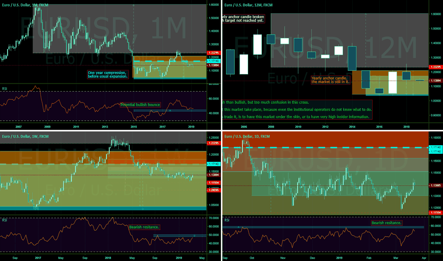Click the red 1.23295 price label in 12M chart
Image resolution: width=443 pixels, height=261 pixels.
[x=436, y=67]
